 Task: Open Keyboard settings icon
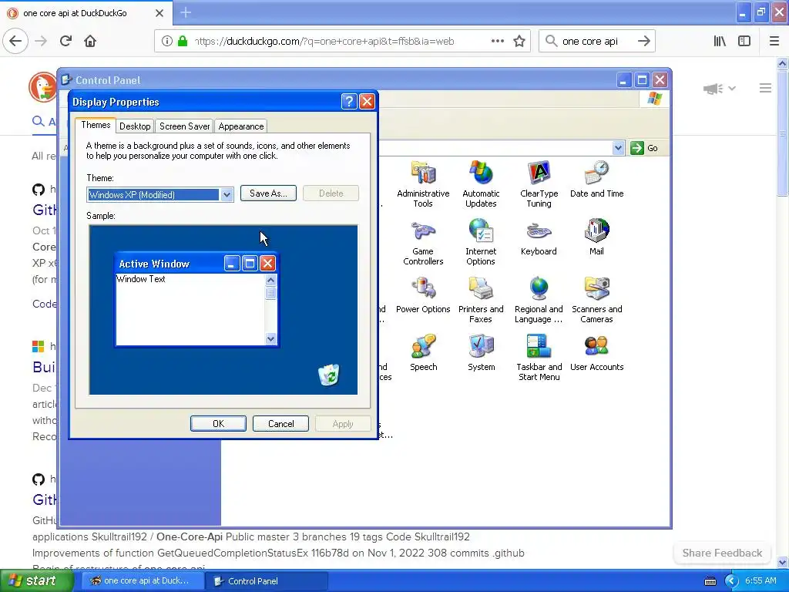tap(539, 237)
